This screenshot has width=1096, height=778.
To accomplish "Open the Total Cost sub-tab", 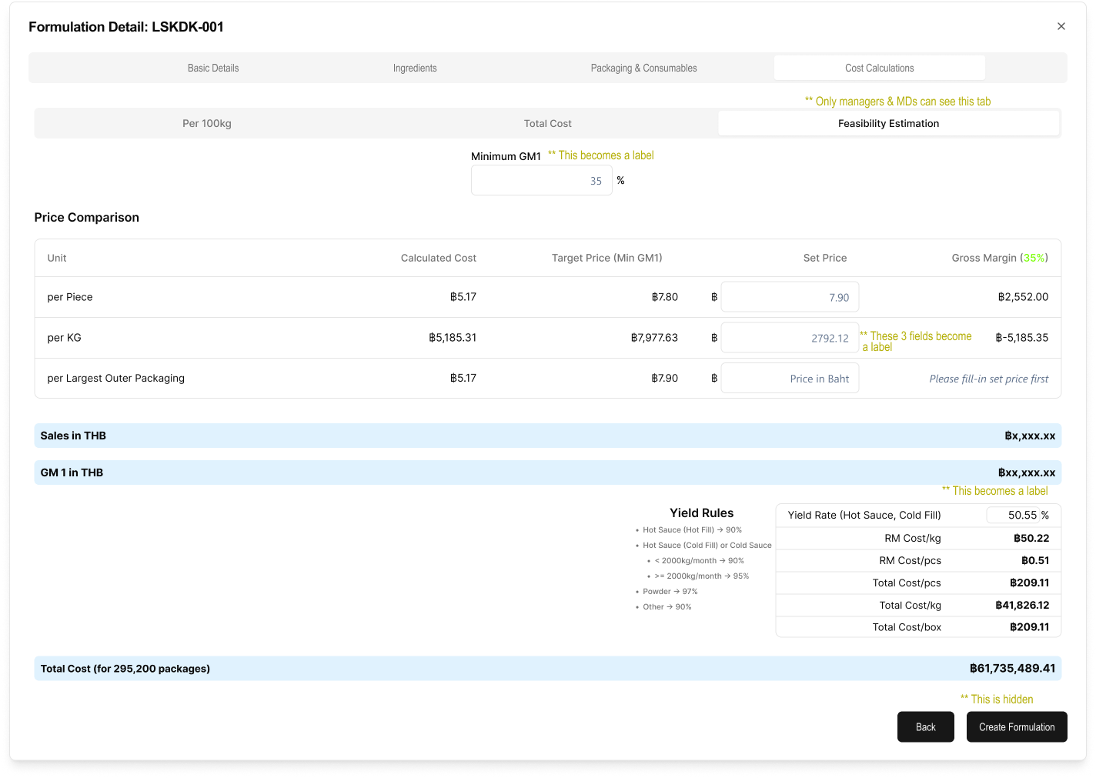I will pyautogui.click(x=547, y=123).
